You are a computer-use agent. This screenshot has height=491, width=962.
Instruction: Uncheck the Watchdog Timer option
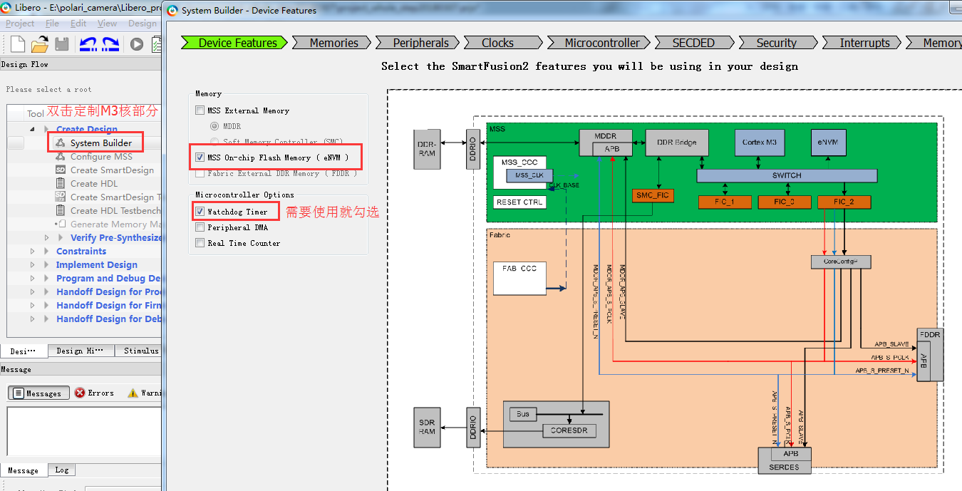coord(200,211)
